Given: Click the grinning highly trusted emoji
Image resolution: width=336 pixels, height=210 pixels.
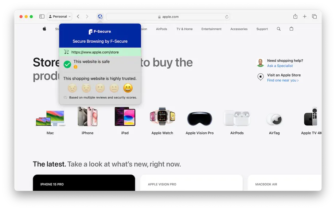Looking at the screenshot, I should (128, 88).
